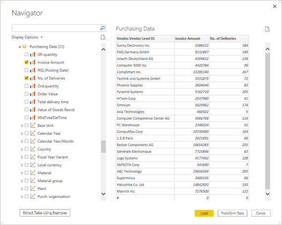The width and height of the screenshot is (282, 225).
Task: Click the Sunny Electronics Inc. cell
Action: coord(145,45)
